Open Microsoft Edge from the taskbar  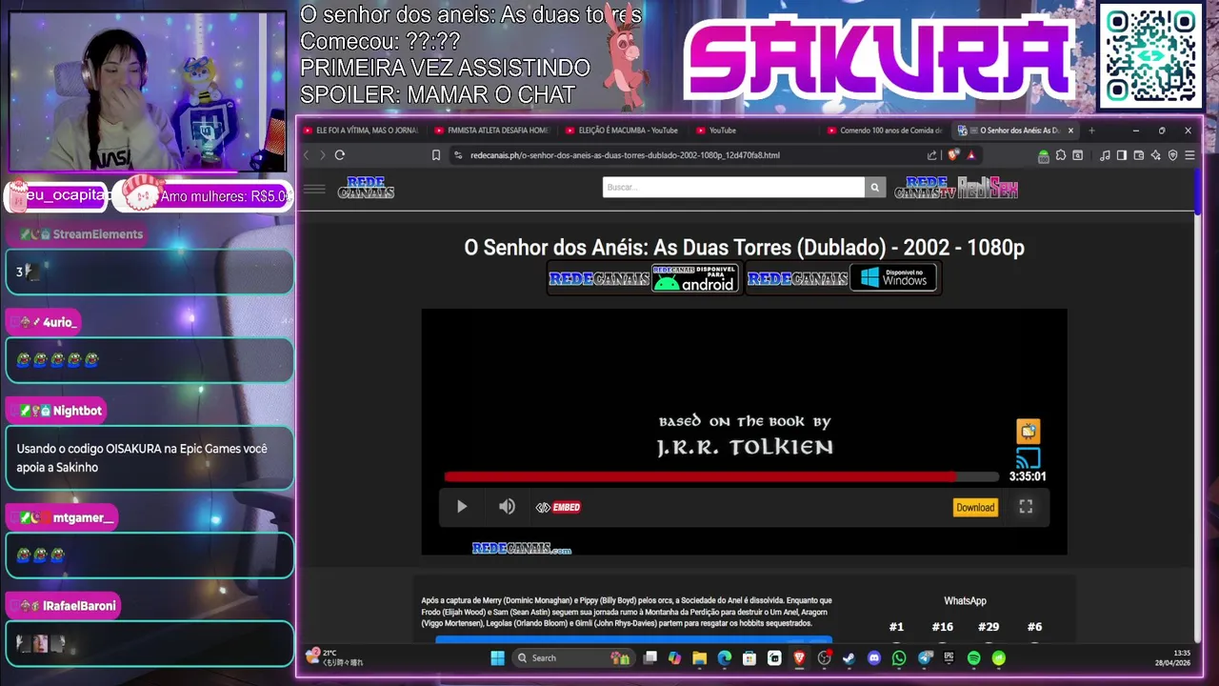coord(725,657)
